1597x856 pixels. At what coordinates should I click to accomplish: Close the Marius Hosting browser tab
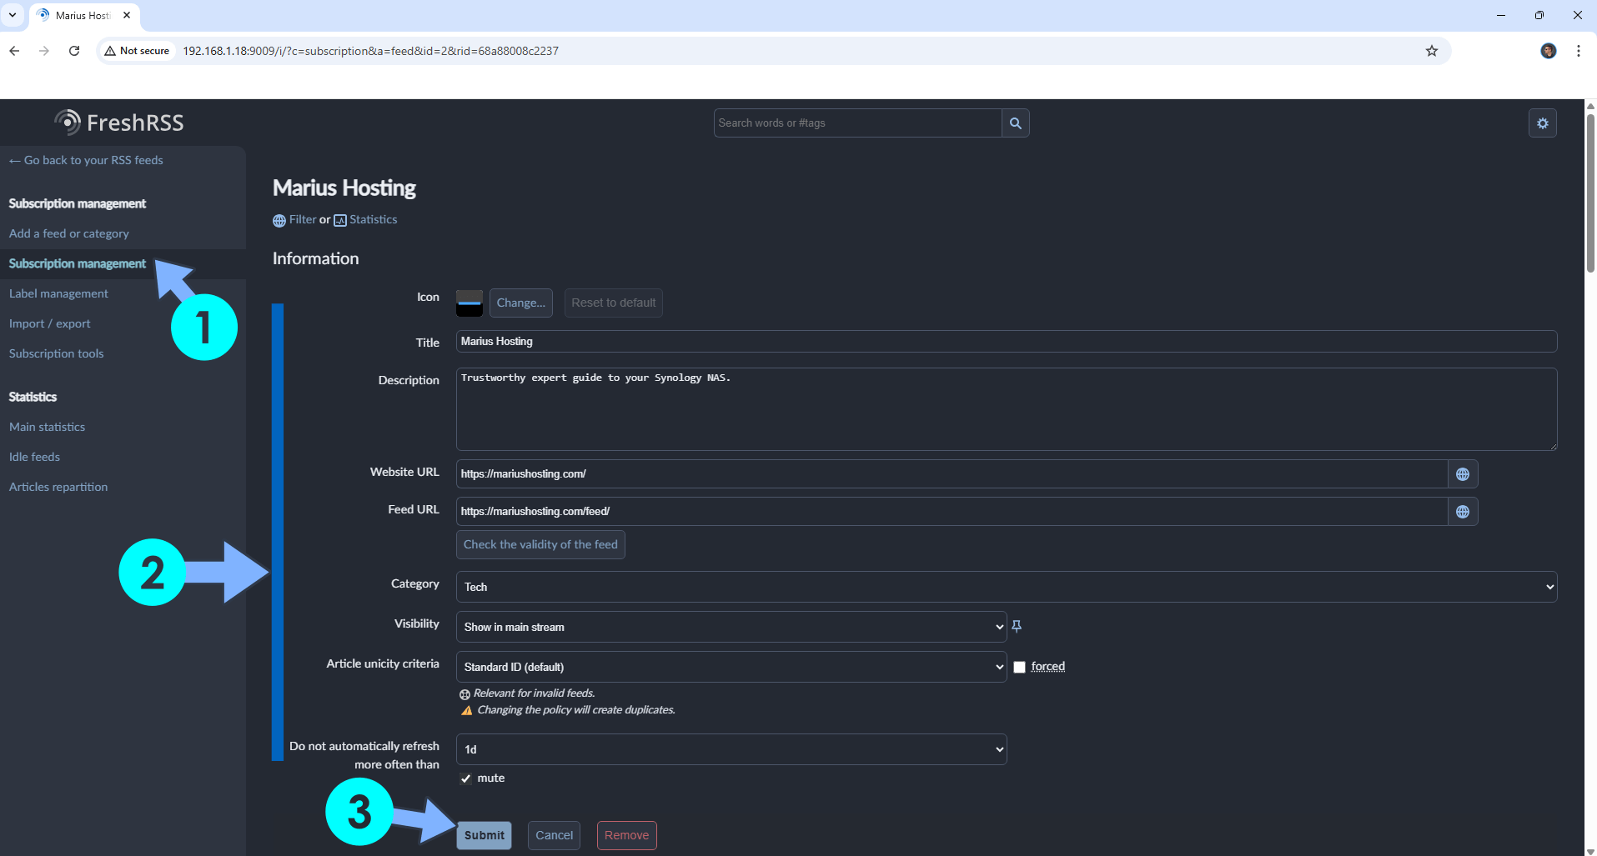tap(127, 15)
